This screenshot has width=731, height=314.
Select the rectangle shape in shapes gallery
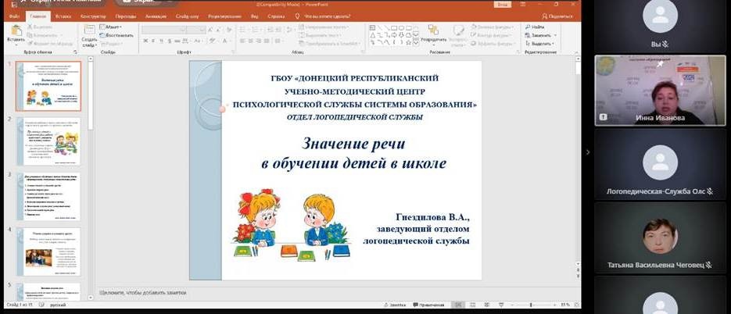pyautogui.click(x=394, y=28)
